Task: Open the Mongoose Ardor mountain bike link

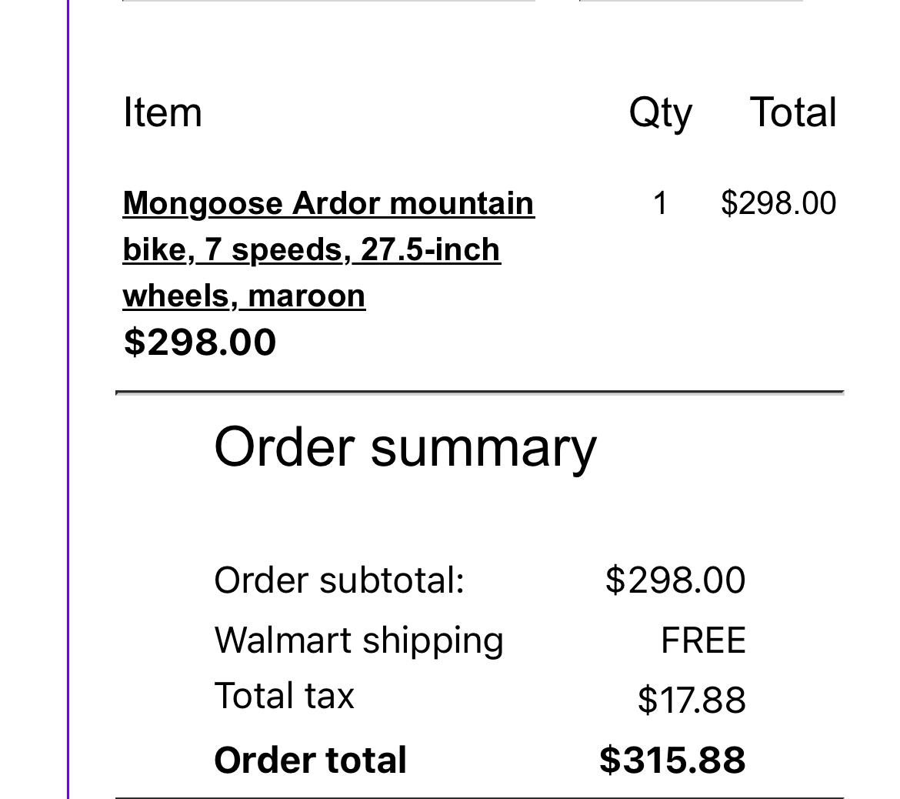Action: point(328,249)
